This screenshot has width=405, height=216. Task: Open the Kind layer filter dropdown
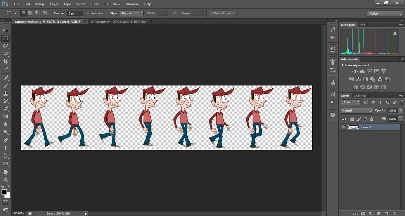click(x=351, y=102)
